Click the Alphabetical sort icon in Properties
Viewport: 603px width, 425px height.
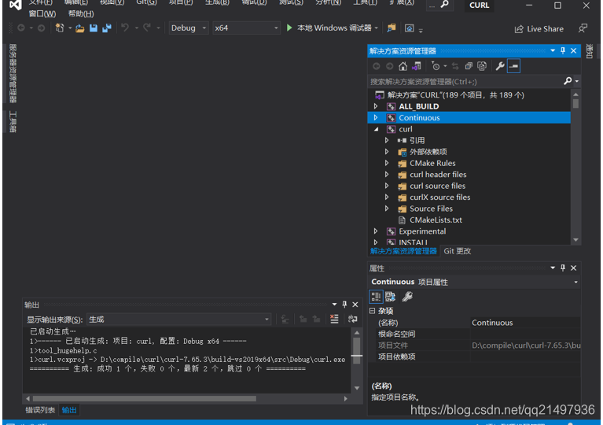point(390,297)
